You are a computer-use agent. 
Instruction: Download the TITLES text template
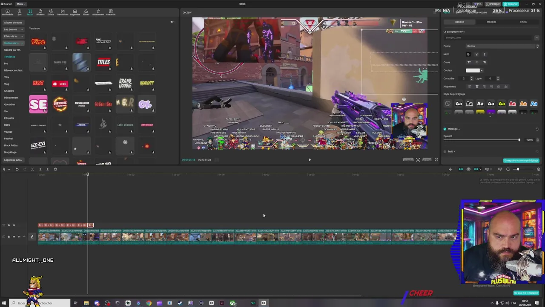(110, 68)
